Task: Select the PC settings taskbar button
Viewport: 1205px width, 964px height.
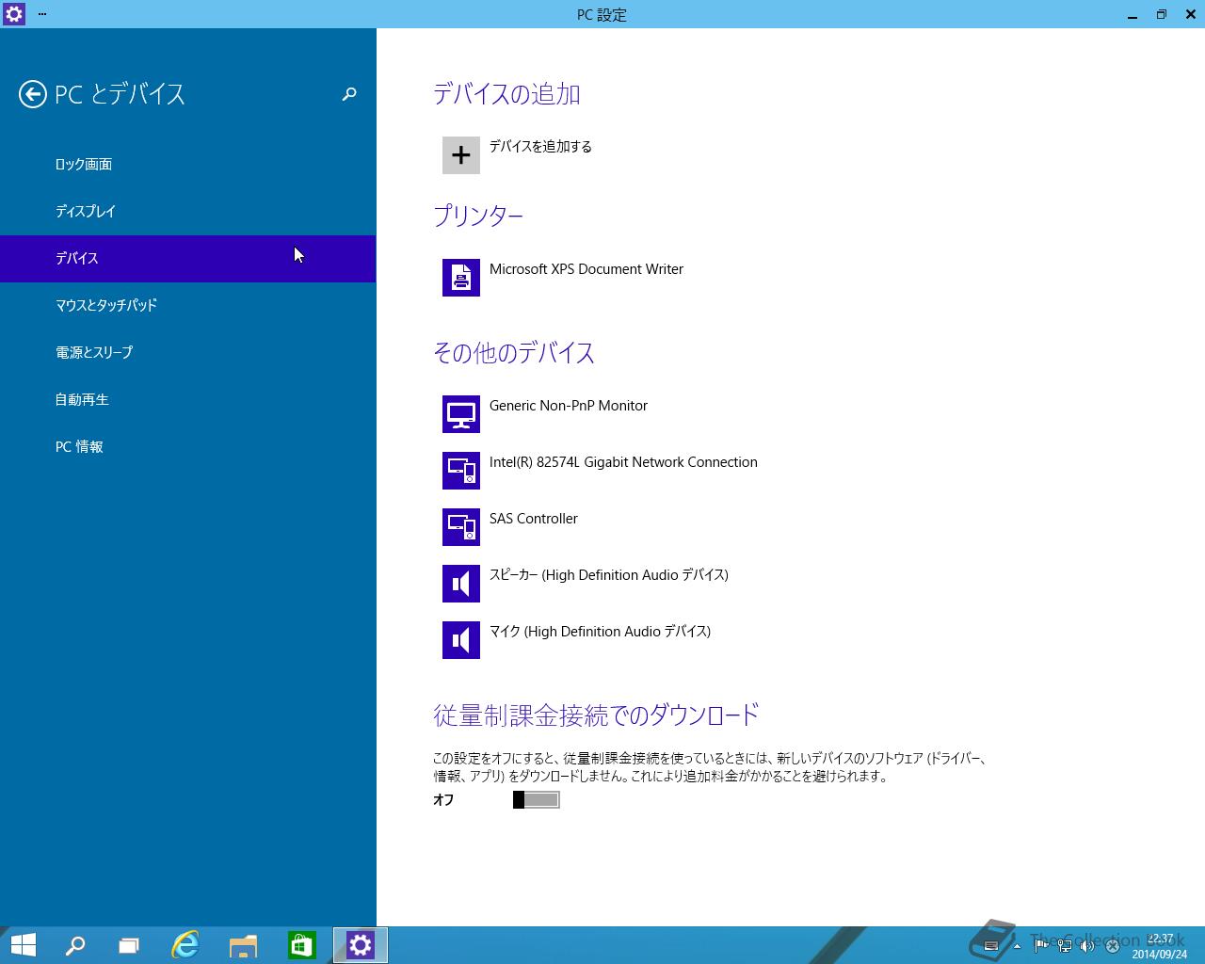Action: (x=361, y=945)
